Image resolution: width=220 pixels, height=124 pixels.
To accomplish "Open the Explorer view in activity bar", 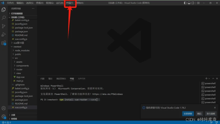I will (x=3, y=10).
